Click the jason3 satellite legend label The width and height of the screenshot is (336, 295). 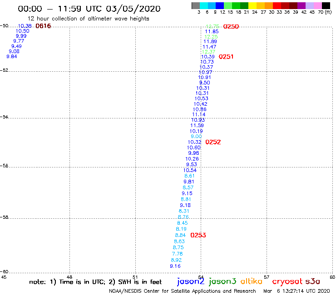coord(222,282)
